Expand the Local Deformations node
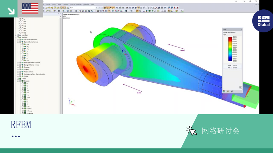 pos(18,40)
